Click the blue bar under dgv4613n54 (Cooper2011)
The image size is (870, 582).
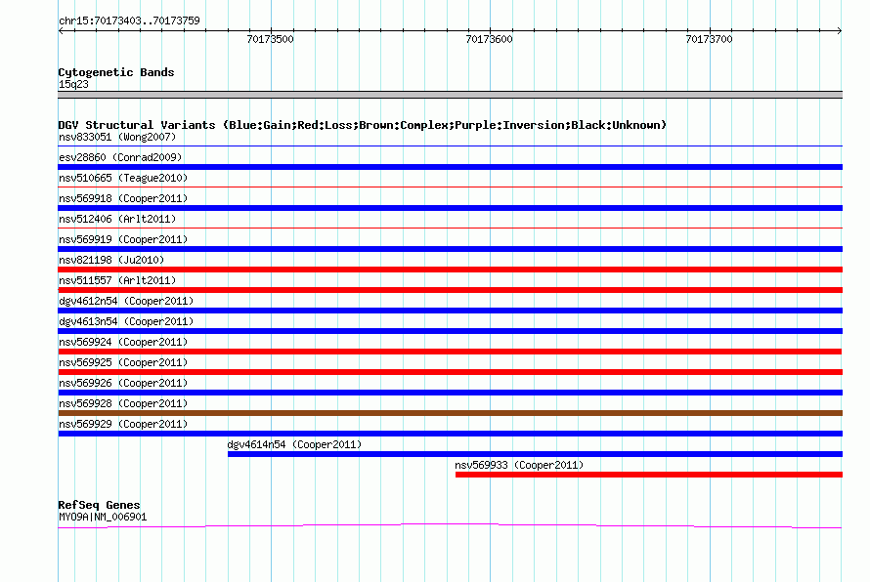coord(450,331)
